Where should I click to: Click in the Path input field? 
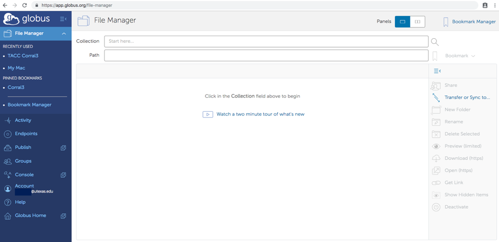click(266, 55)
